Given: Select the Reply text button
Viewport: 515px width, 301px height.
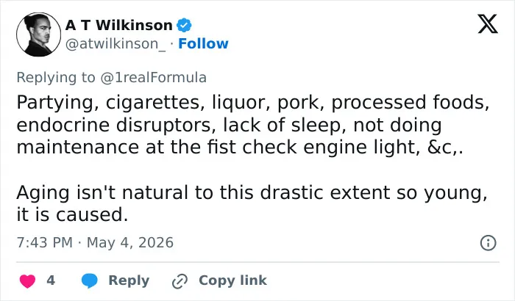Looking at the screenshot, I should [129, 280].
